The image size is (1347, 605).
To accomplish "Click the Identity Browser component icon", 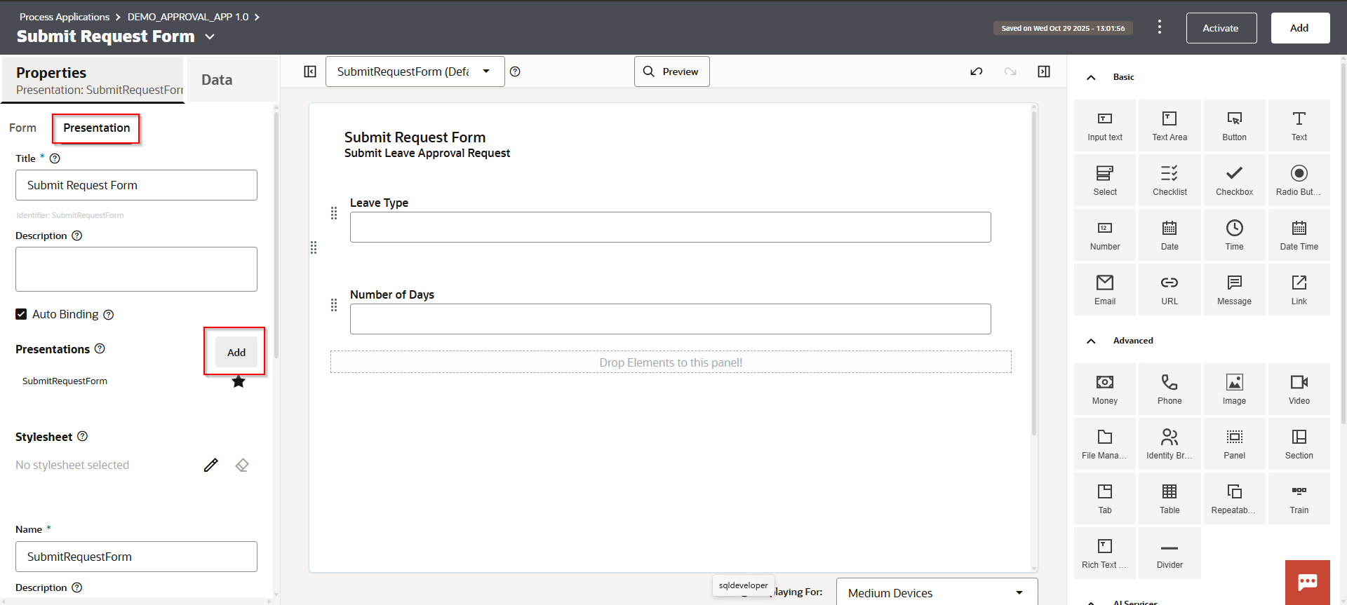I will pos(1169,444).
